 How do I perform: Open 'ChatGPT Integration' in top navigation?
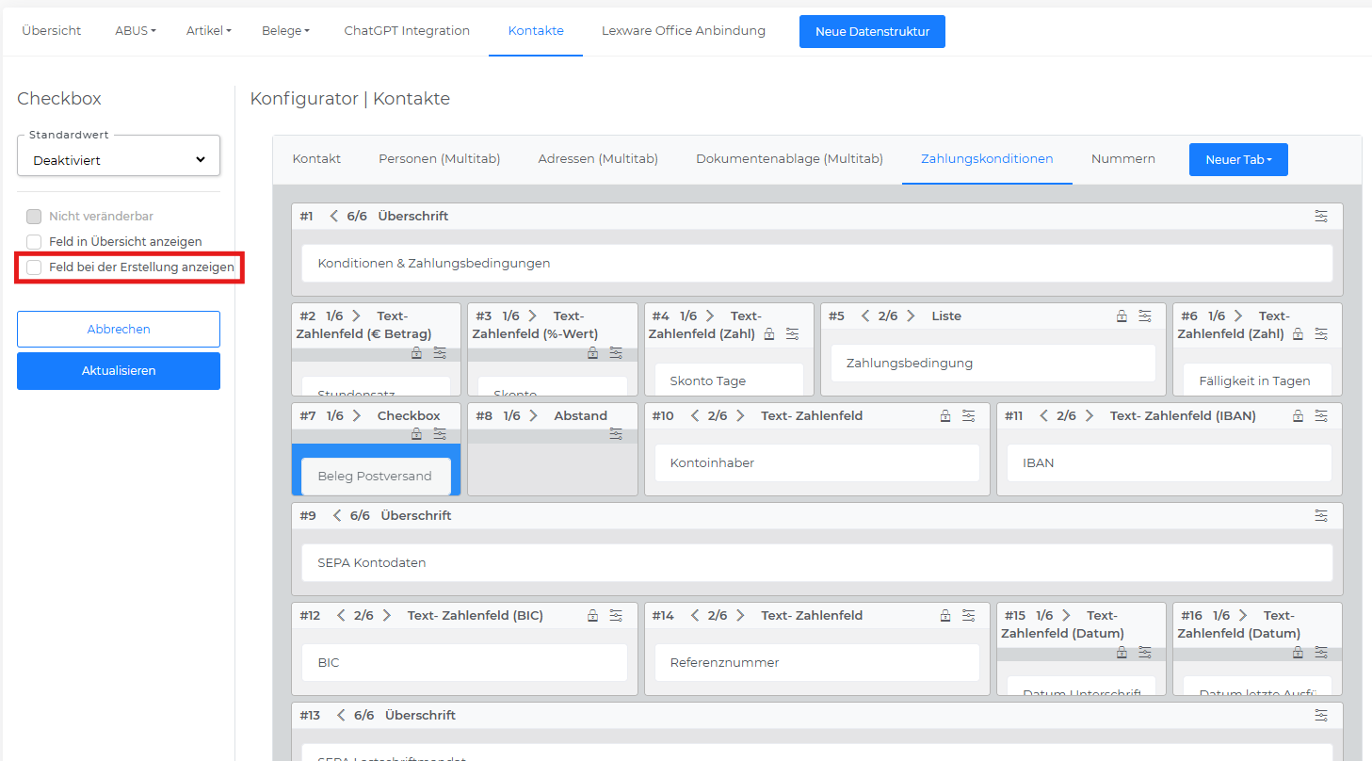point(407,31)
